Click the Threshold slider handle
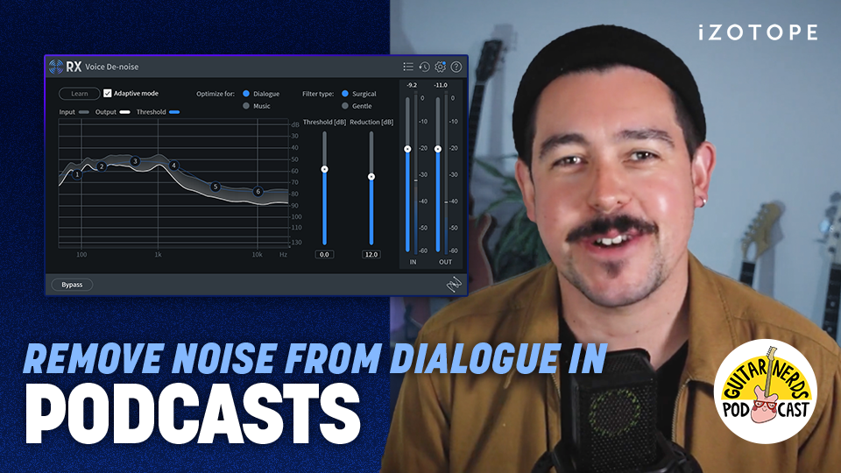841x473 pixels. click(324, 169)
